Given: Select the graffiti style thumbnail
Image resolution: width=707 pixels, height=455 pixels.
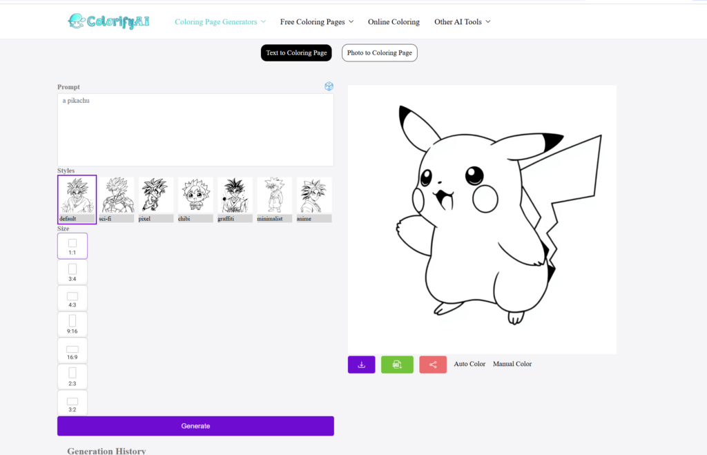Looking at the screenshot, I should (x=235, y=200).
